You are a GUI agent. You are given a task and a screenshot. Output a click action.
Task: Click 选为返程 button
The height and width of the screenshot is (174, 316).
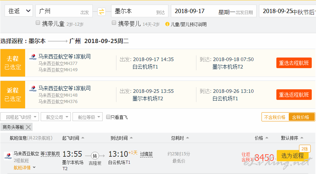click(292, 156)
